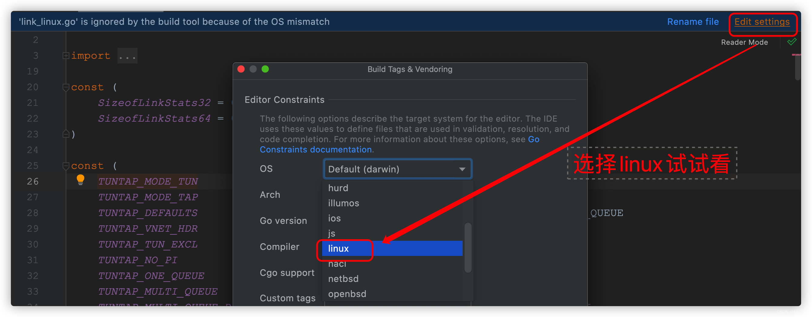Expand the folded import block
This screenshot has height=317, width=812.
tap(66, 56)
